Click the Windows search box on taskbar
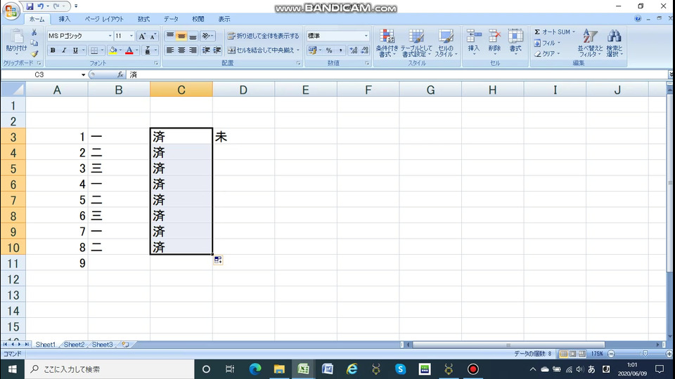The image size is (675, 379). (x=110, y=369)
